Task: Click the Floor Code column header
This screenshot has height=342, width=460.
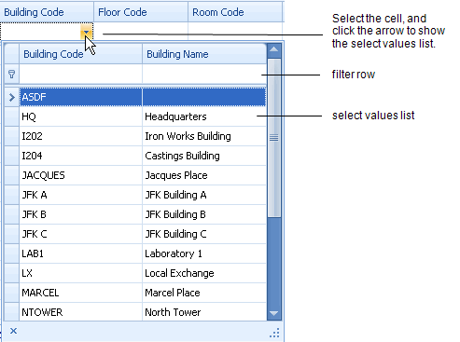Action: tap(141, 12)
